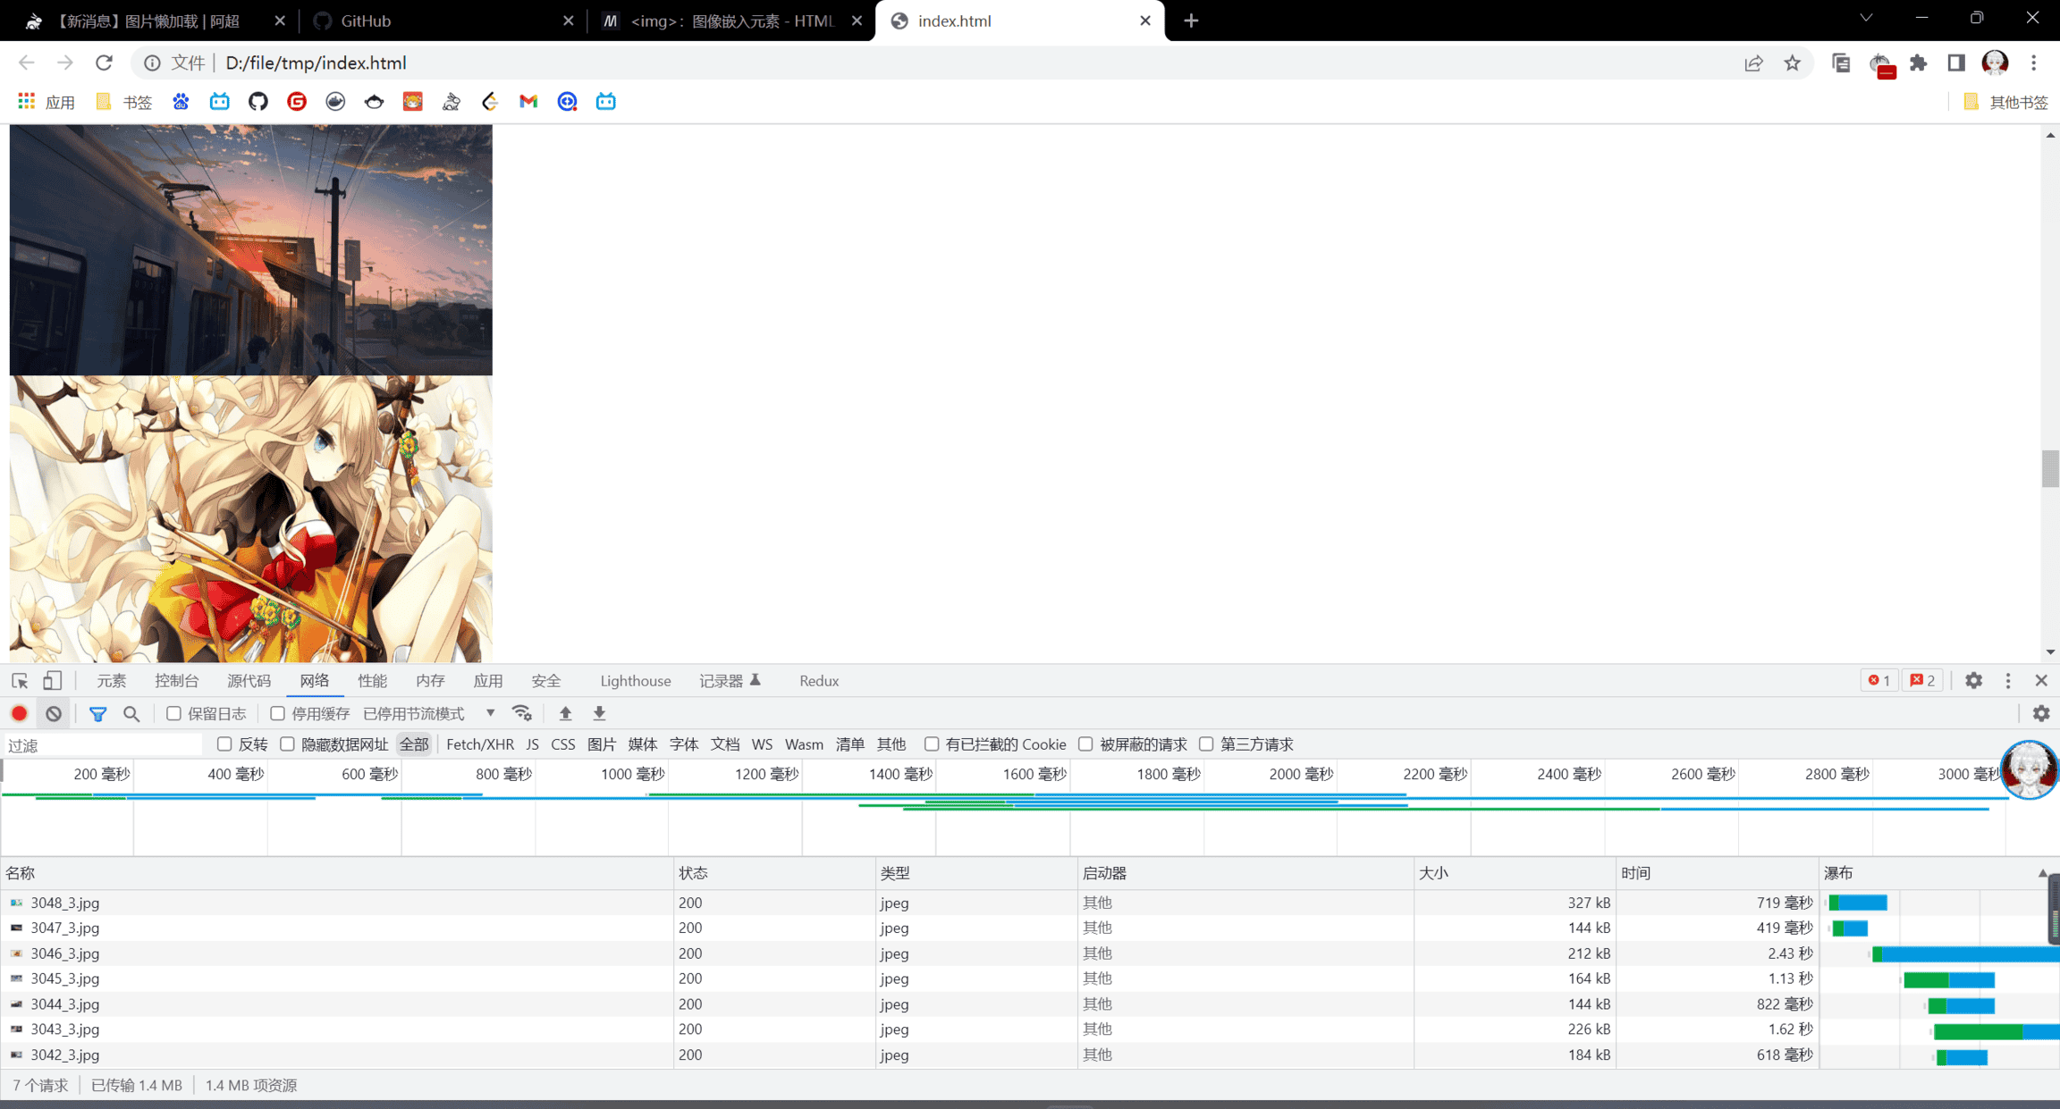2060x1109 pixels.
Task: Clear the network log
Action: (54, 713)
